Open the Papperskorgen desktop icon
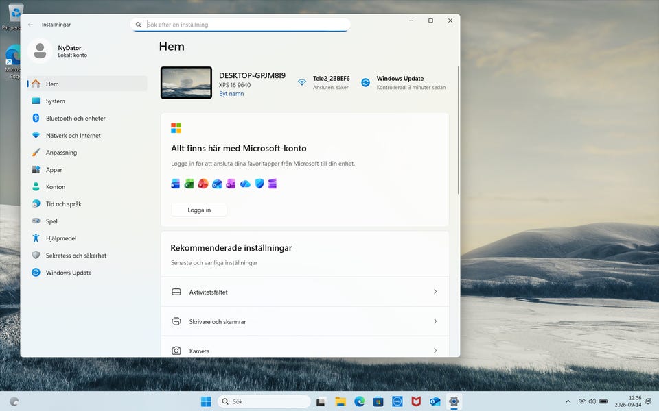 click(x=15, y=16)
